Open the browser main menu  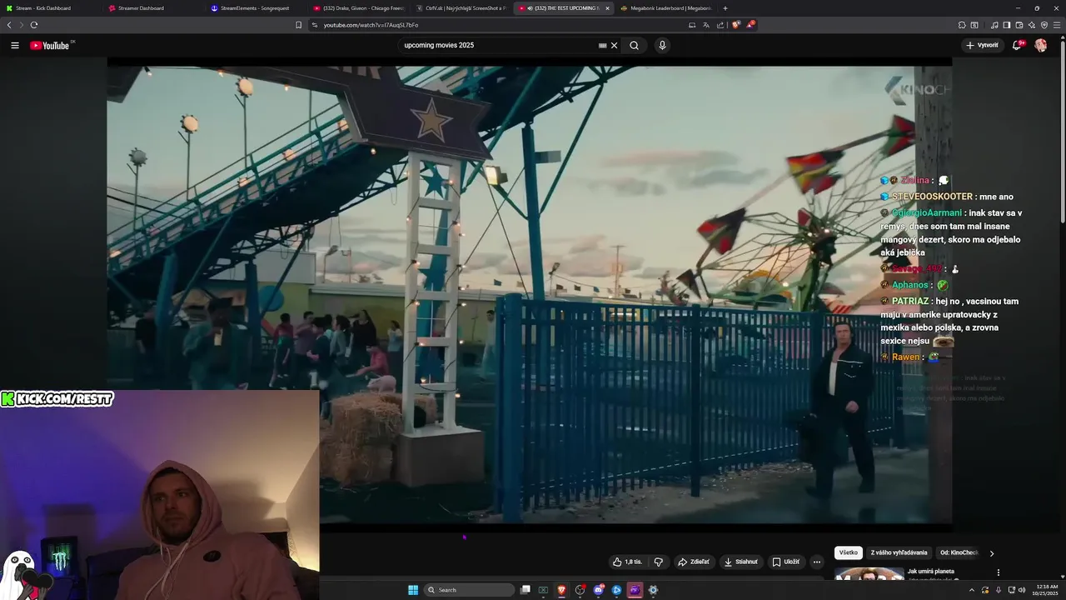1058,25
